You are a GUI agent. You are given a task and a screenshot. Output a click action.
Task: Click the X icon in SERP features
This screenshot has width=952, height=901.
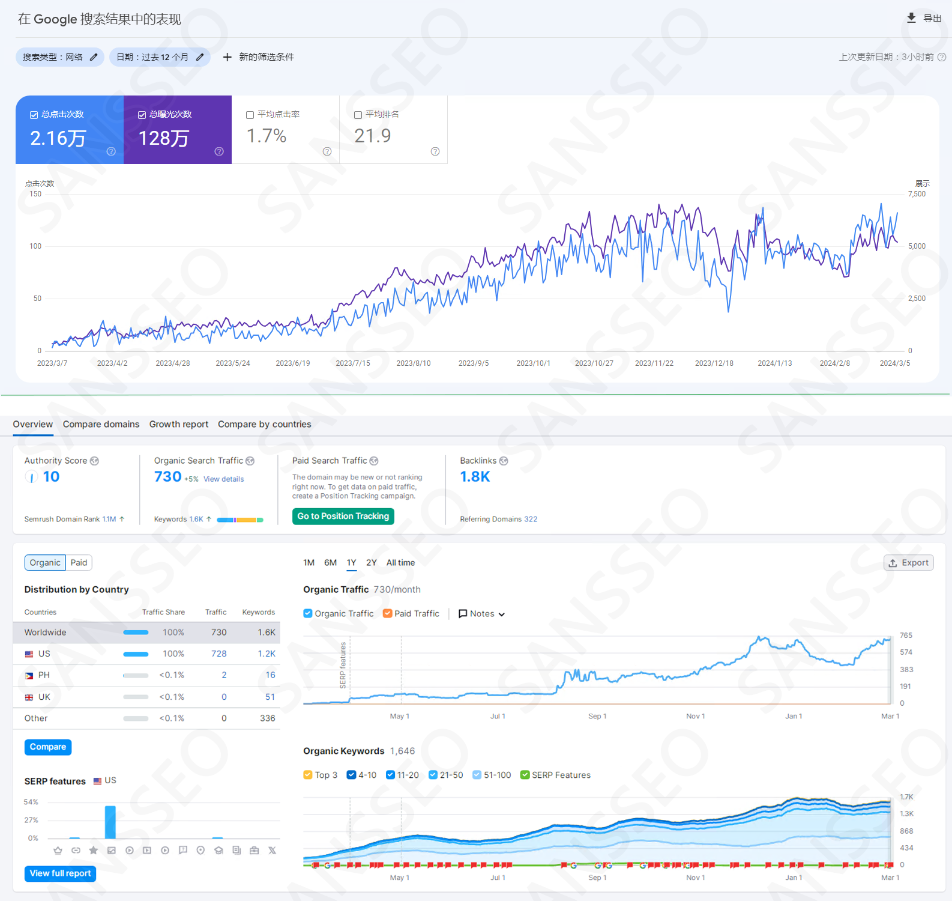[x=272, y=851]
